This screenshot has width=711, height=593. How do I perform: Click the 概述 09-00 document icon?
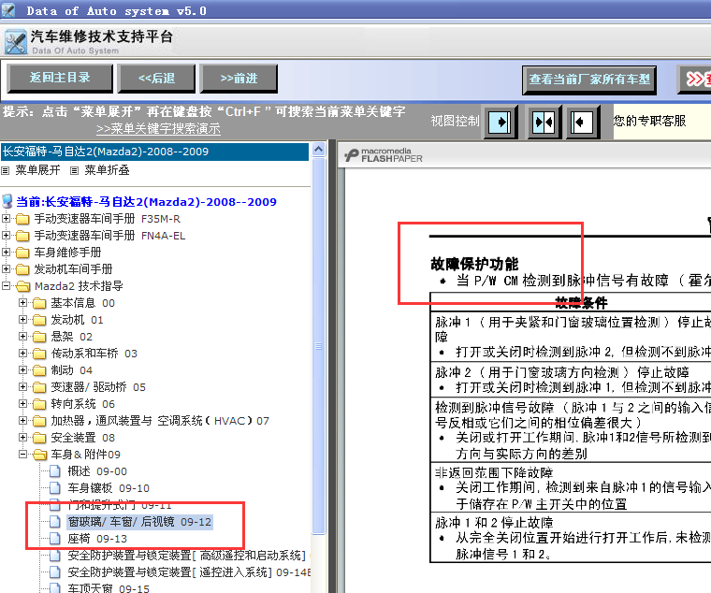click(x=55, y=471)
